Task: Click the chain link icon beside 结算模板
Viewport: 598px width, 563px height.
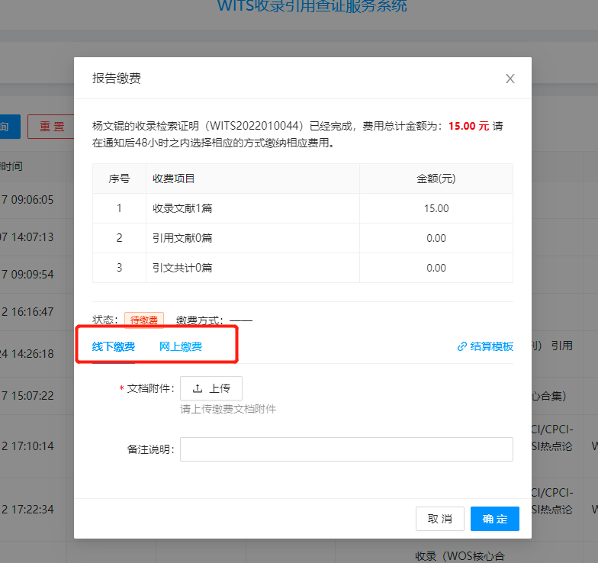Action: tap(461, 346)
